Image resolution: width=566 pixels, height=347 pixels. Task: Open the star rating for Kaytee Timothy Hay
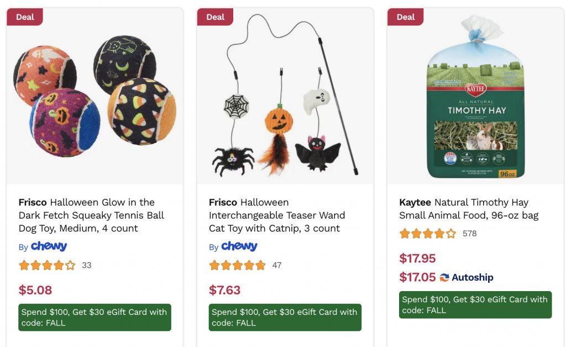tap(427, 234)
